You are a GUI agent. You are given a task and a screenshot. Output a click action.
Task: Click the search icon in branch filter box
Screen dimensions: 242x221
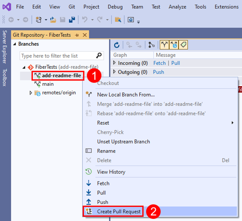tap(99, 56)
